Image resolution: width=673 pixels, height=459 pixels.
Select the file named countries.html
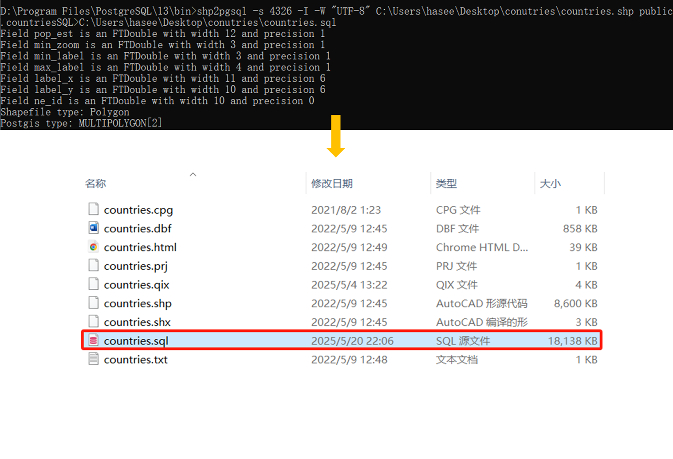pyautogui.click(x=140, y=247)
